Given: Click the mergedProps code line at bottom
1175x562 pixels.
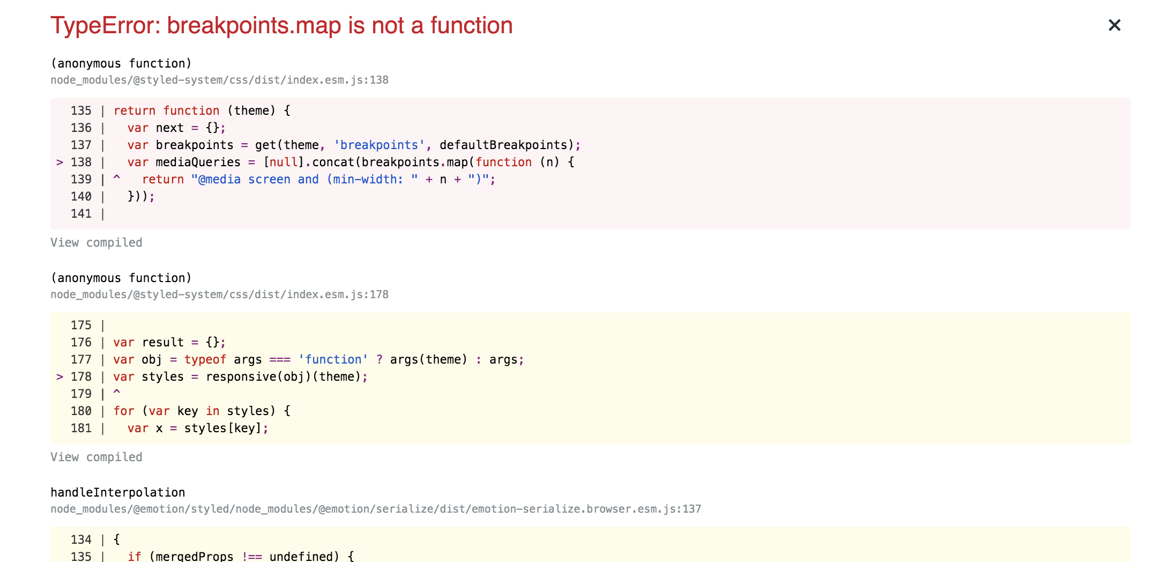Looking at the screenshot, I should (214, 556).
